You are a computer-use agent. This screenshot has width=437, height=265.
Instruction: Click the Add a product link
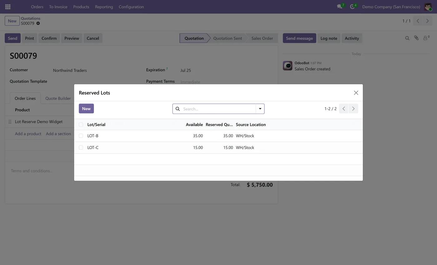[28, 134]
